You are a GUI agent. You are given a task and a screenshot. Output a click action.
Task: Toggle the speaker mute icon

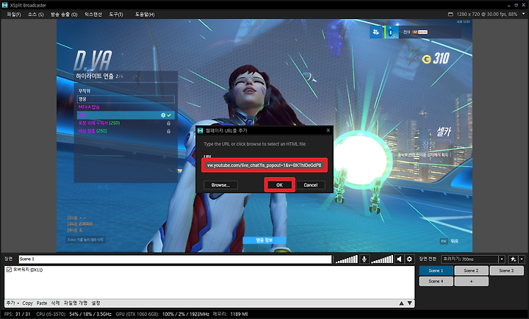(400, 259)
